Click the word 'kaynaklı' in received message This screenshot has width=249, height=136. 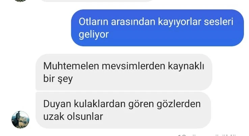click(186, 66)
